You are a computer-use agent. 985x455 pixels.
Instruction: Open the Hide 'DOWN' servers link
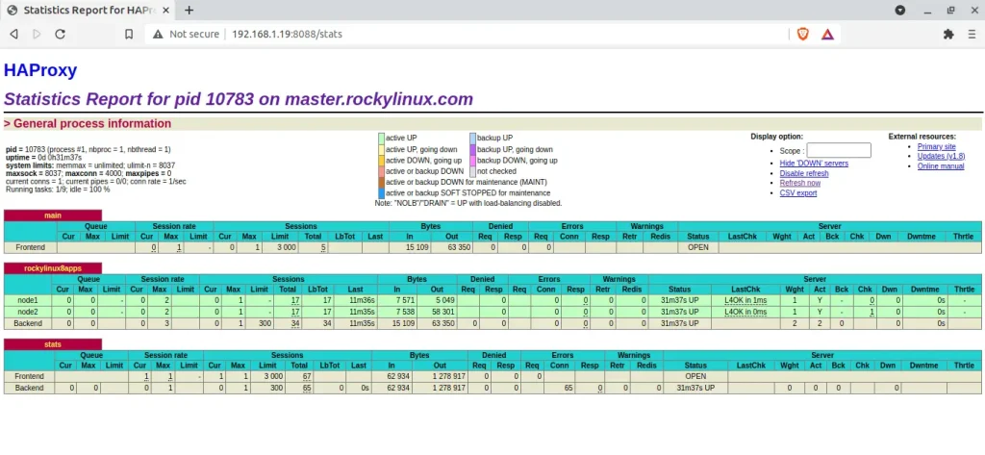point(814,164)
